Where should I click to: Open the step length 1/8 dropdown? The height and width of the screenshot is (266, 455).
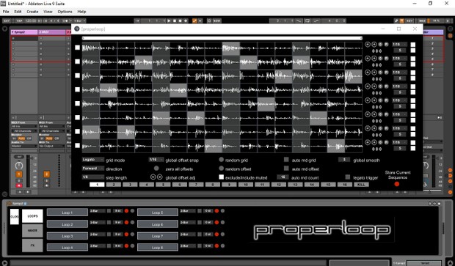(93, 177)
